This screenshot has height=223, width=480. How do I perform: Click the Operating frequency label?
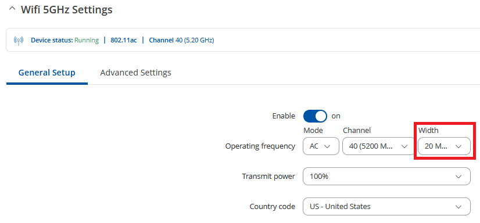pyautogui.click(x=260, y=146)
